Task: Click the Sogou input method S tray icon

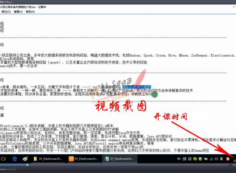Action: pyautogui.click(x=228, y=159)
